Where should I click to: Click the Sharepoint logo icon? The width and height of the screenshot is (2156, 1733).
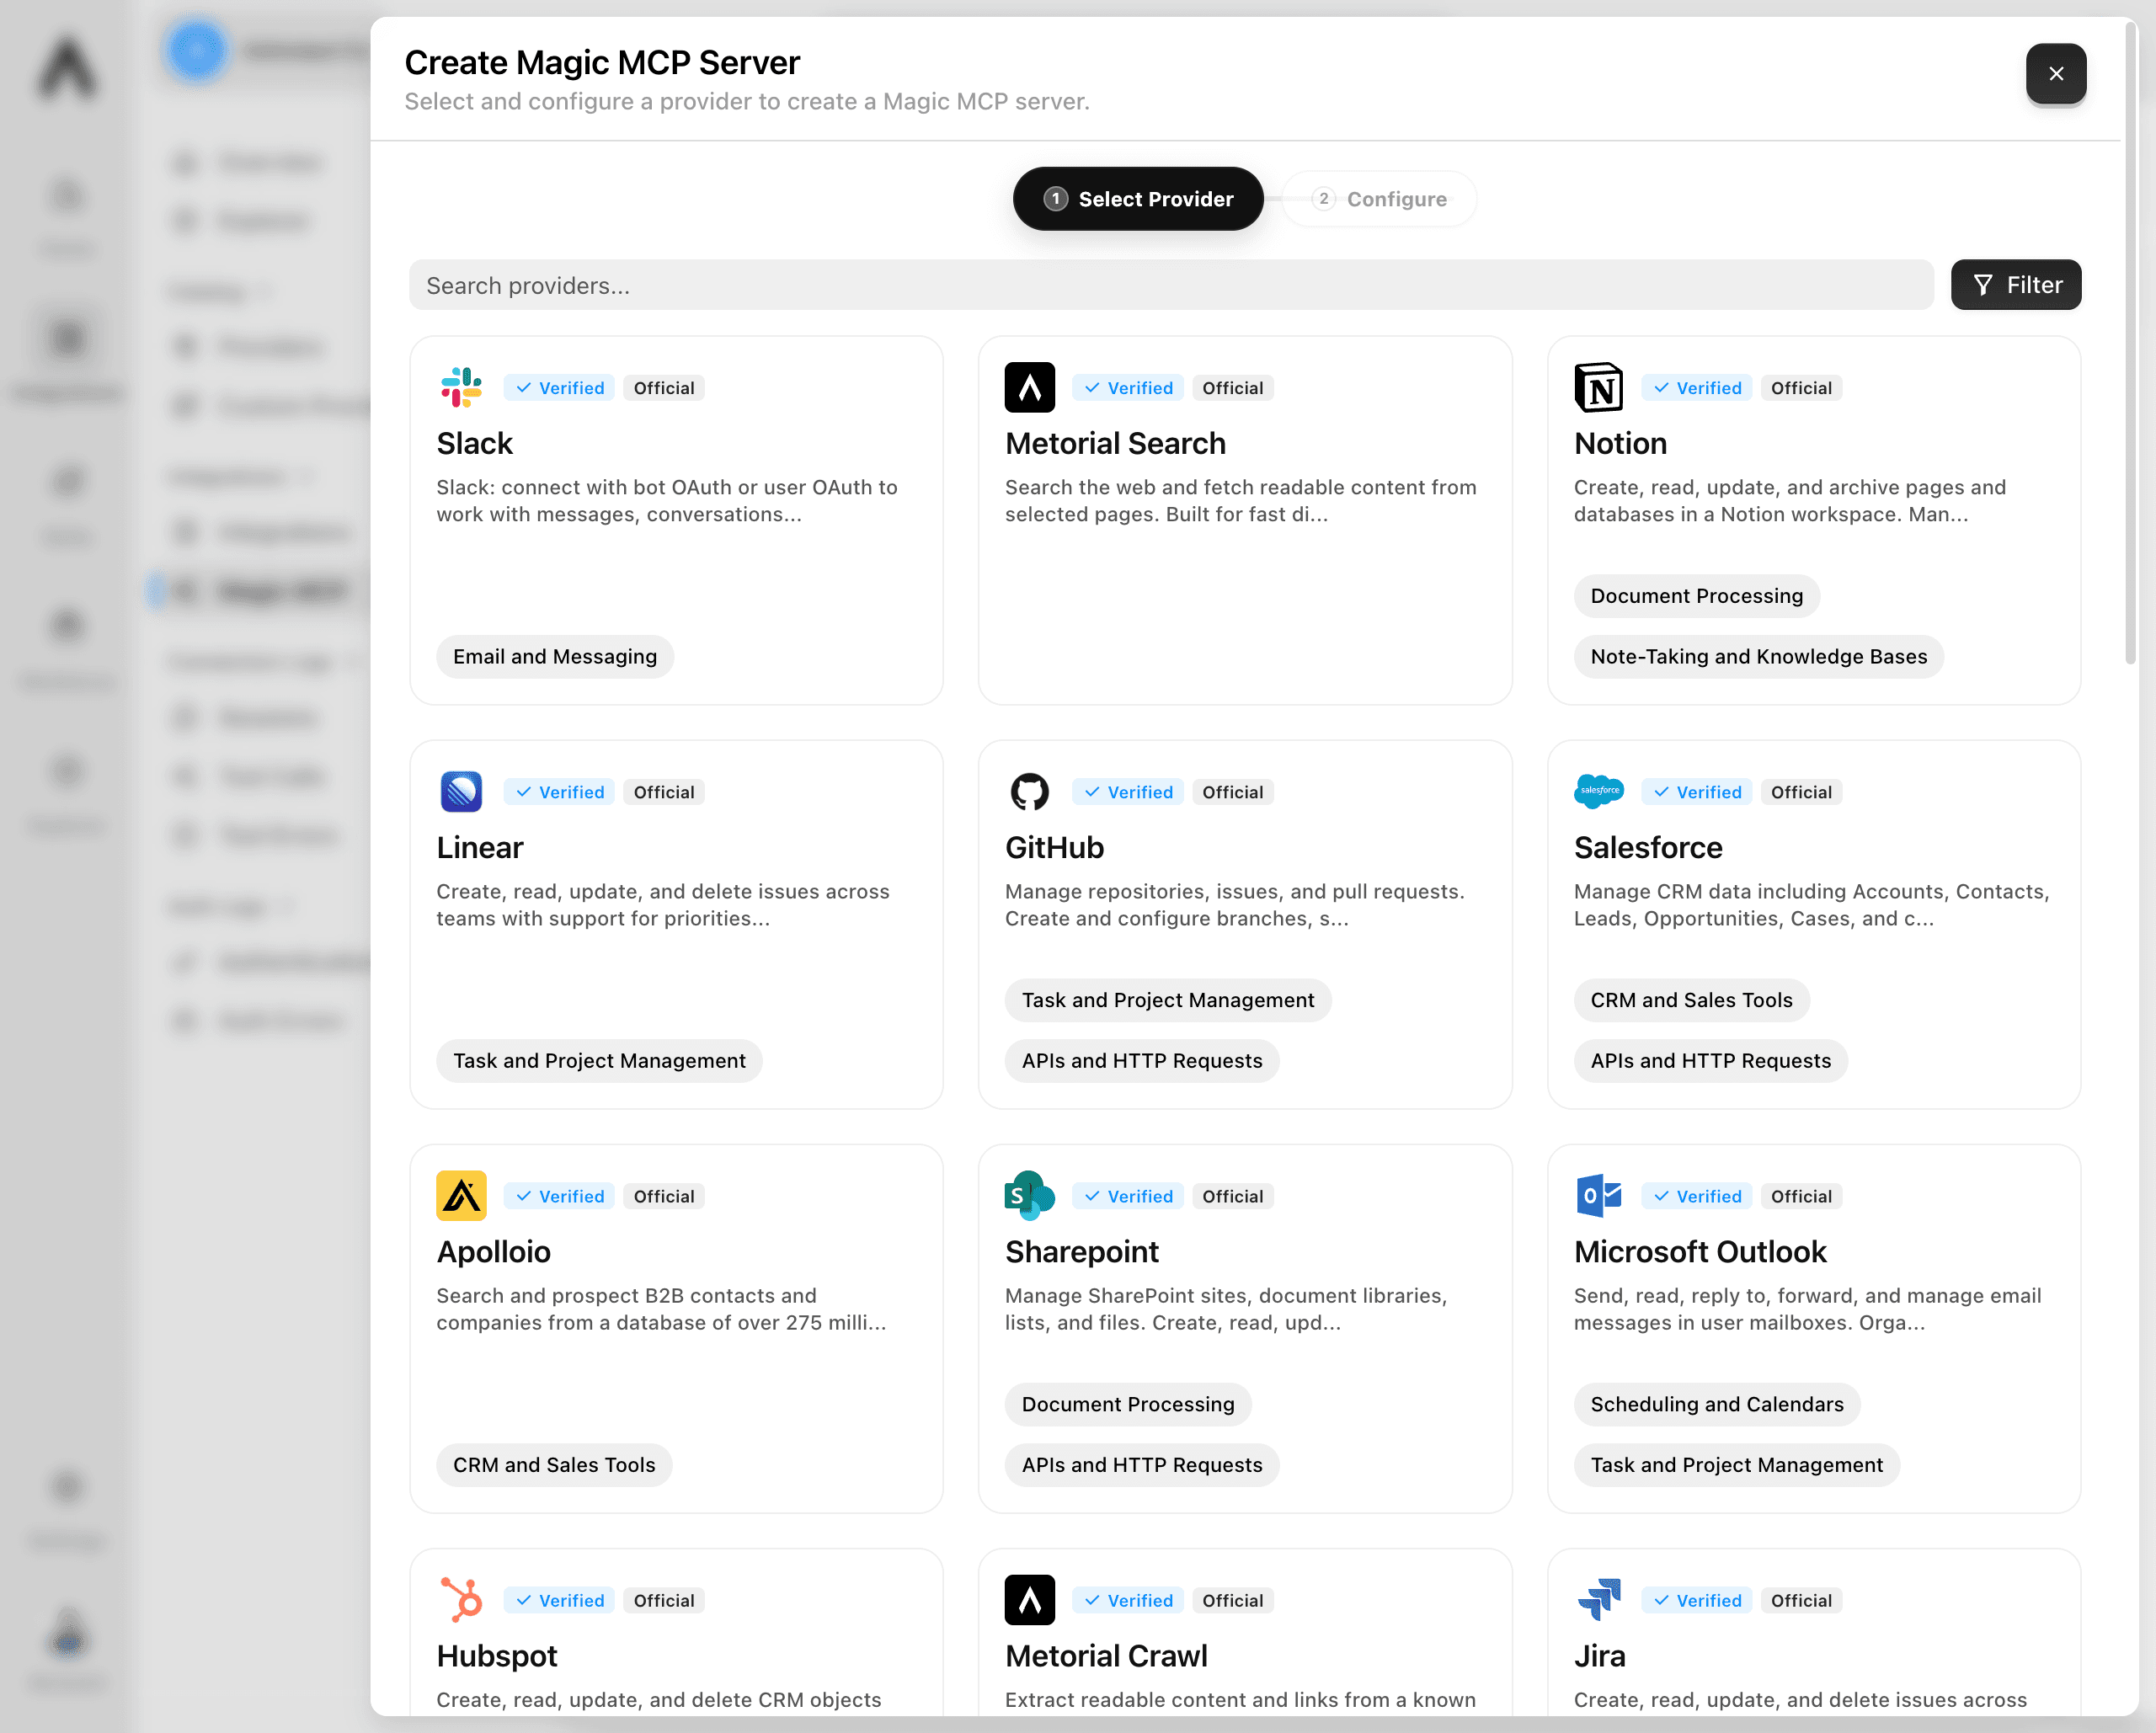[x=1029, y=1195]
